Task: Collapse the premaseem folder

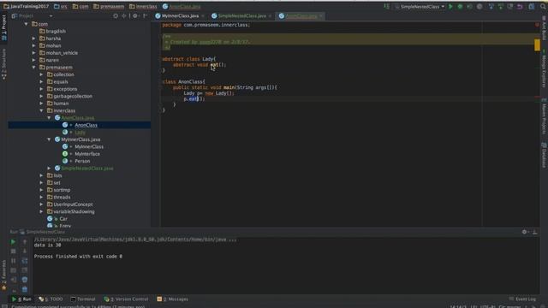Action: point(34,67)
